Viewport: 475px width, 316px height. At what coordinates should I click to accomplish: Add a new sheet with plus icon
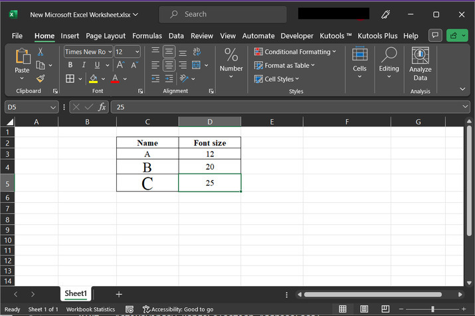coord(119,294)
